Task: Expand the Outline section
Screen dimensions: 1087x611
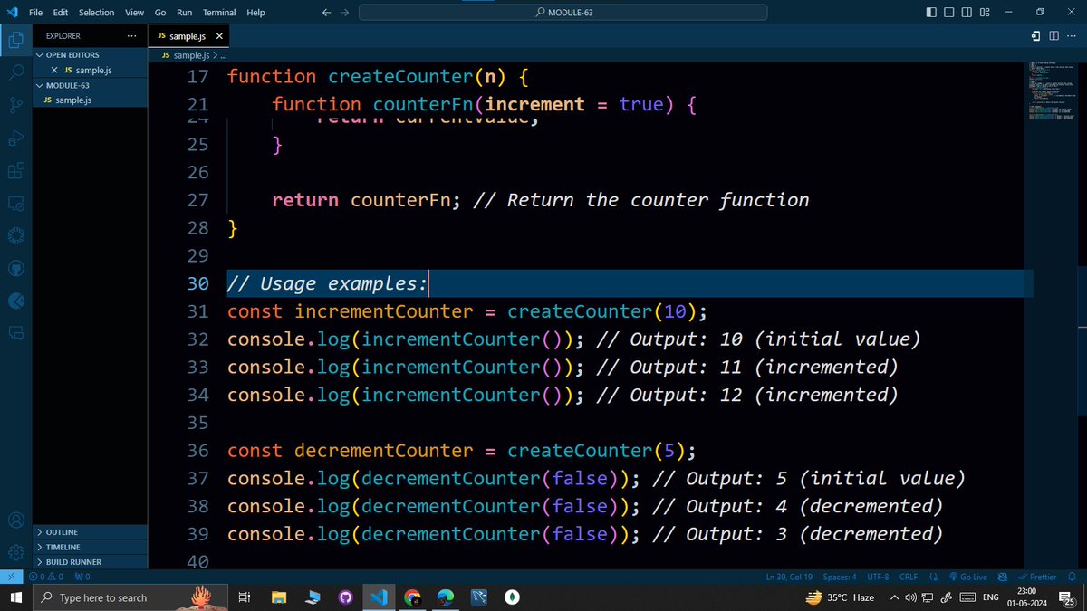Action: [x=91, y=532]
